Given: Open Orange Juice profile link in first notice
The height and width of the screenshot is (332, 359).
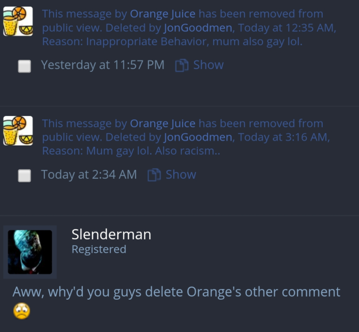Looking at the screenshot, I should pyautogui.click(x=163, y=14).
